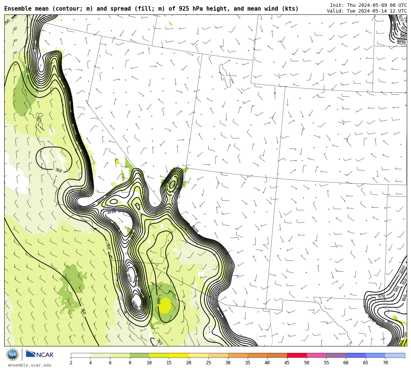The width and height of the screenshot is (411, 370).
Task: Click the colorbar tick label 60
Action: 346,363
